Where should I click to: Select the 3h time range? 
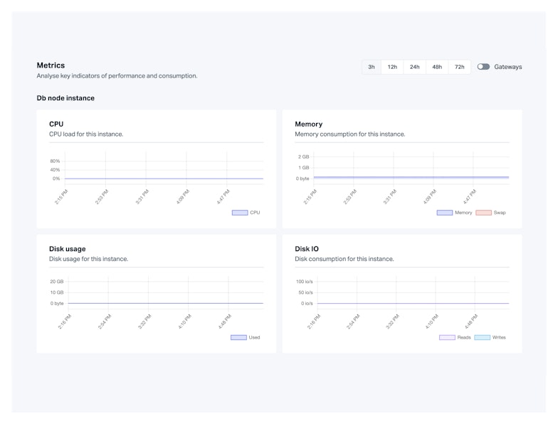(x=372, y=67)
